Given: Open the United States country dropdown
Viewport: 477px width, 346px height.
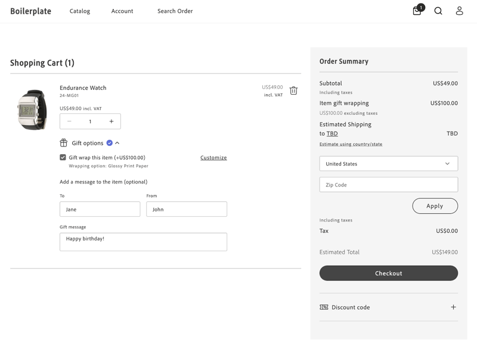Looking at the screenshot, I should pyautogui.click(x=388, y=164).
